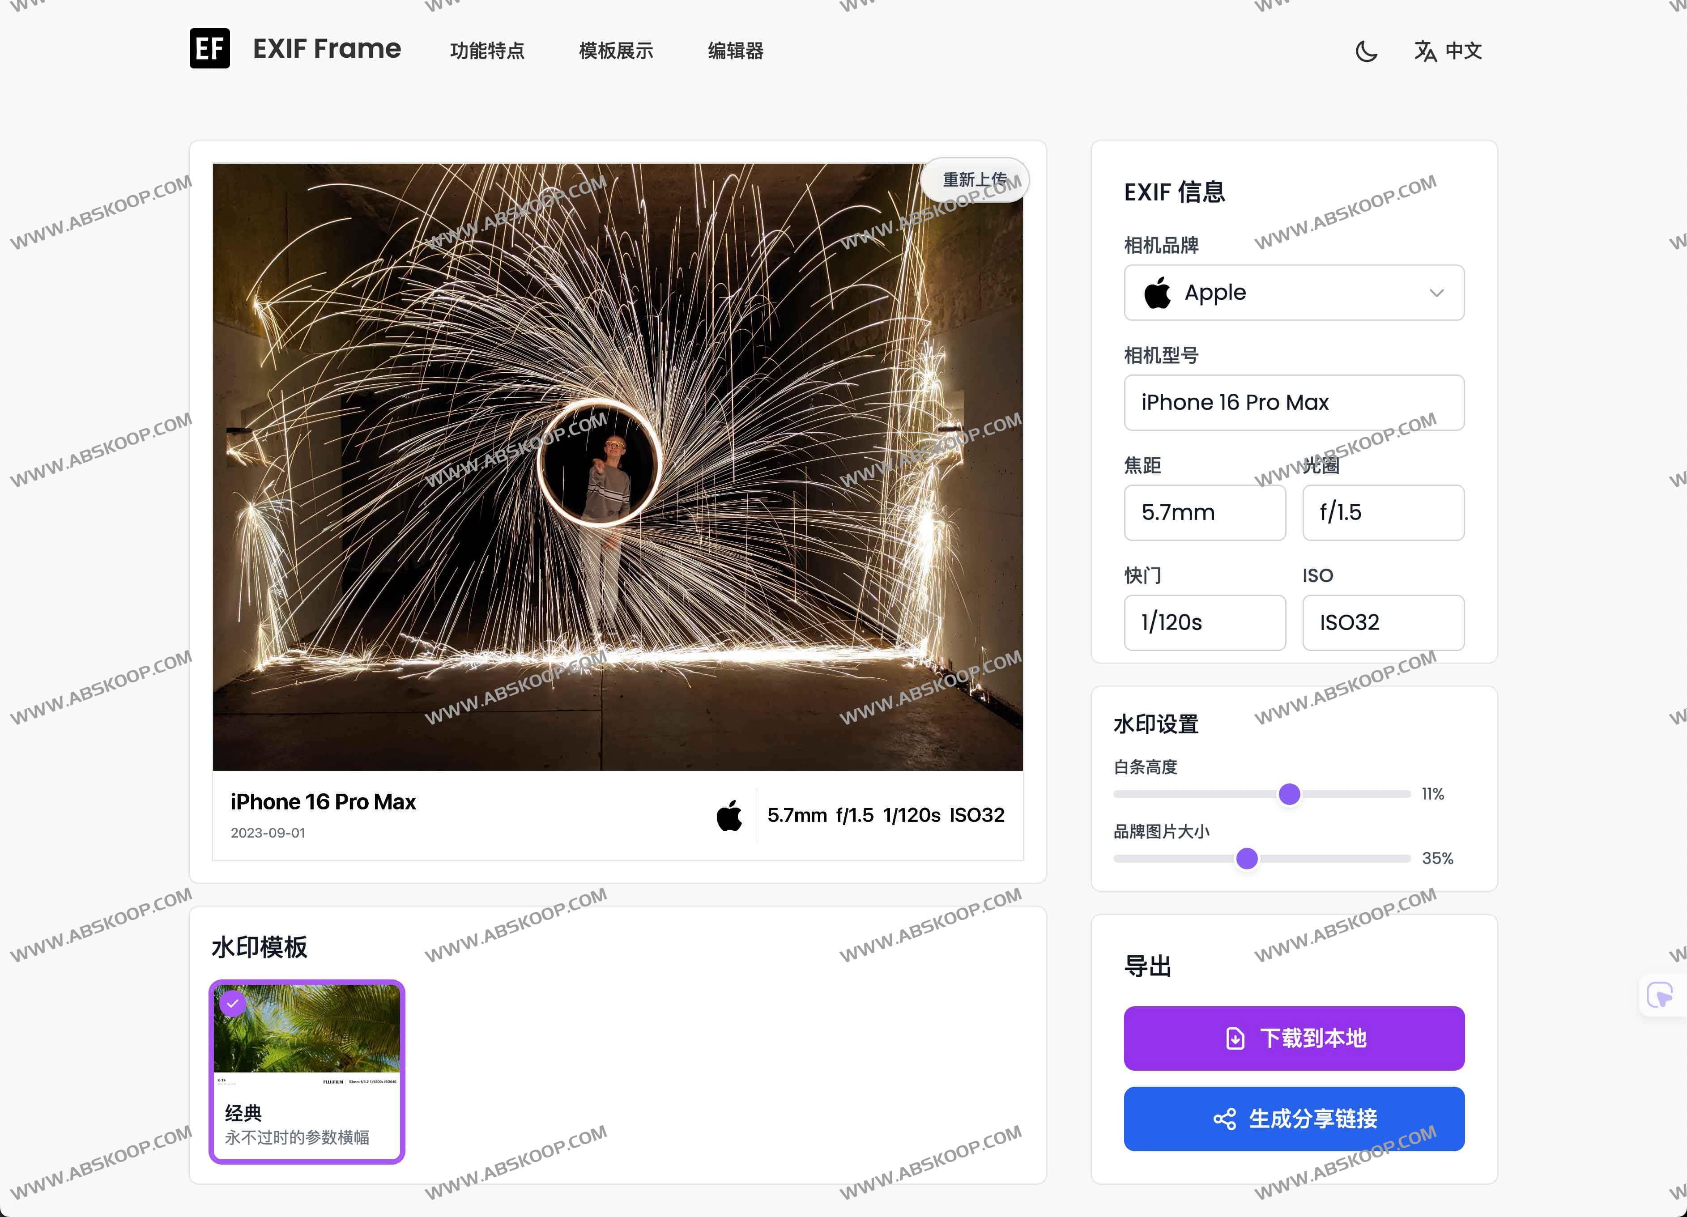Open the 功能特点 menu item

487,51
